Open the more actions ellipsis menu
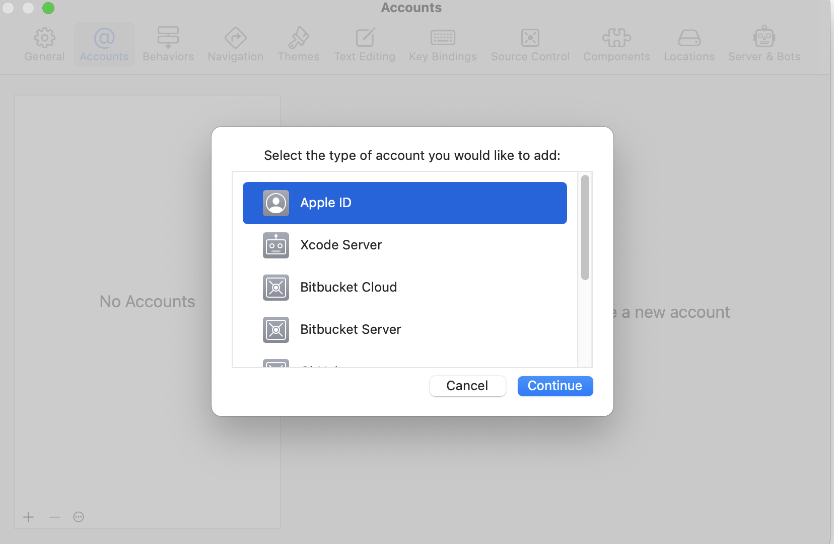This screenshot has height=544, width=834. (79, 517)
